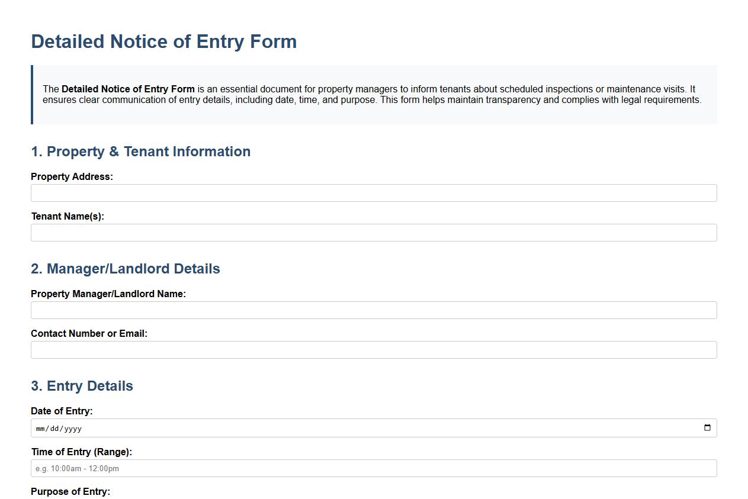Select the day segment in Date of Entry
This screenshot has width=748, height=499.
pyautogui.click(x=53, y=427)
